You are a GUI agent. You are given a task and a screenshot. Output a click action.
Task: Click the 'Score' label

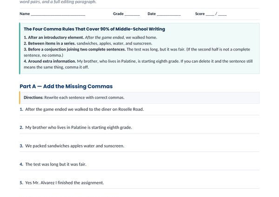(x=200, y=14)
